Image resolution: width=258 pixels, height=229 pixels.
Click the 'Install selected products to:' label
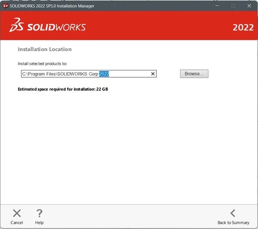(42, 64)
